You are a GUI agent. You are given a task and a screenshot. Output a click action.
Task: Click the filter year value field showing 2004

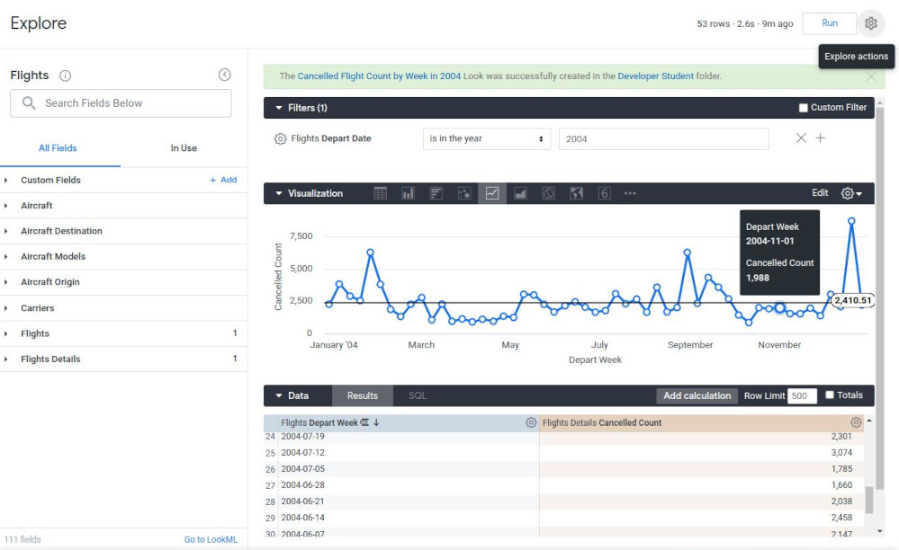coord(664,138)
